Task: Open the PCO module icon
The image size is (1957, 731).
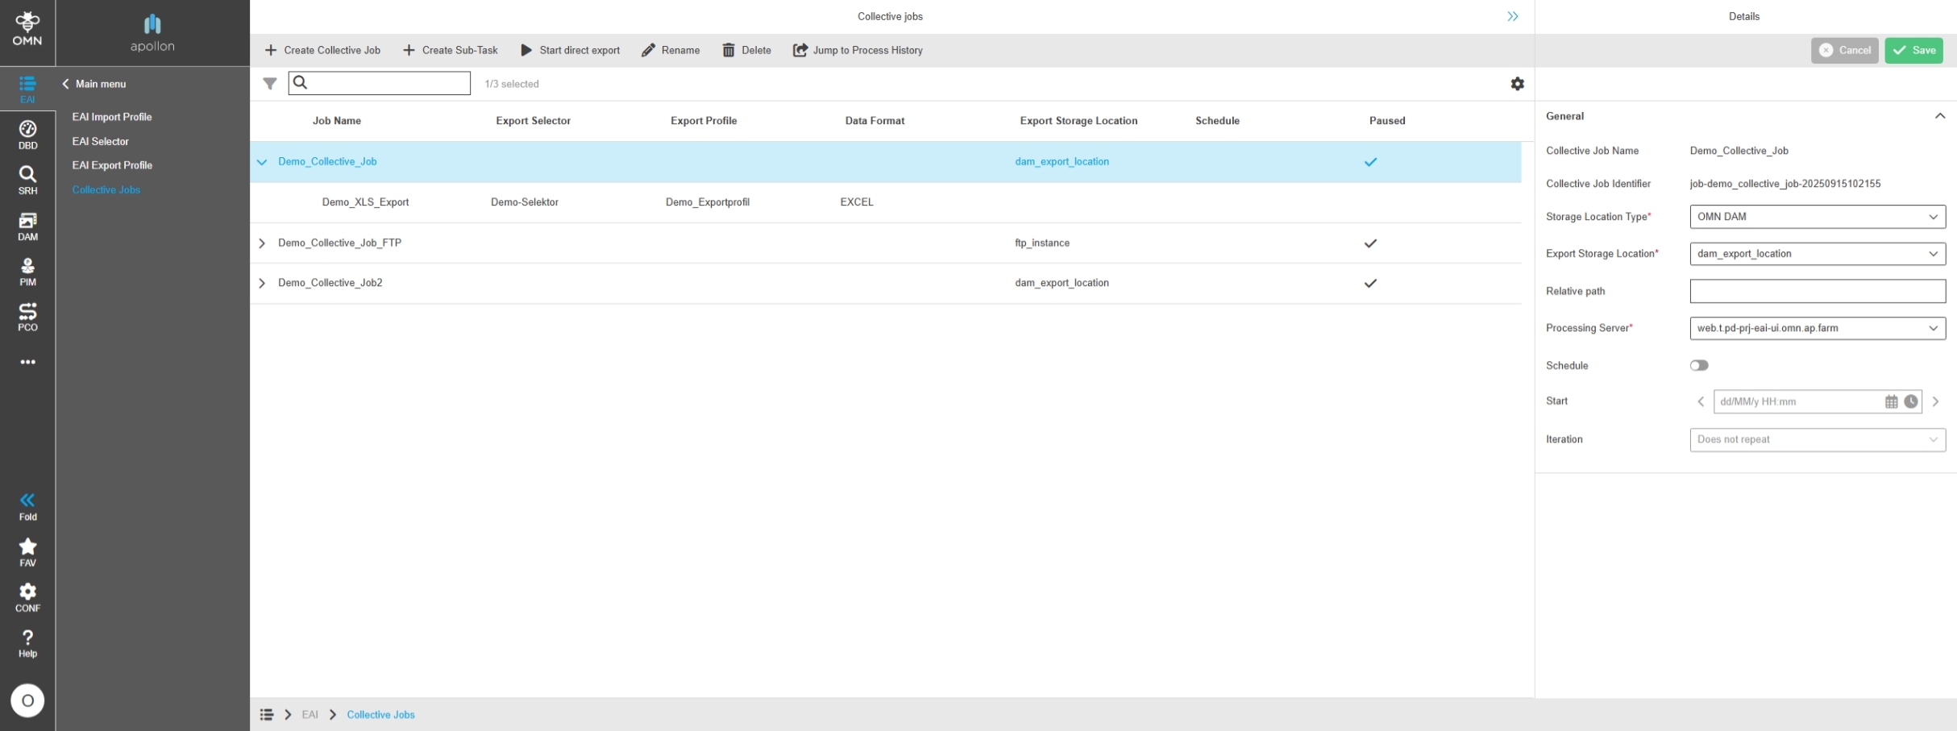Action: [x=27, y=317]
